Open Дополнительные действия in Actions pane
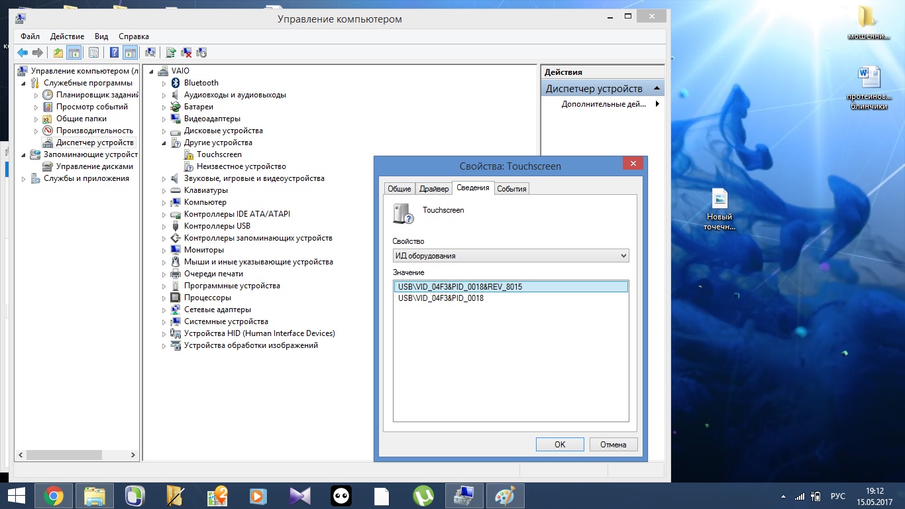This screenshot has width=905, height=509. click(x=604, y=104)
